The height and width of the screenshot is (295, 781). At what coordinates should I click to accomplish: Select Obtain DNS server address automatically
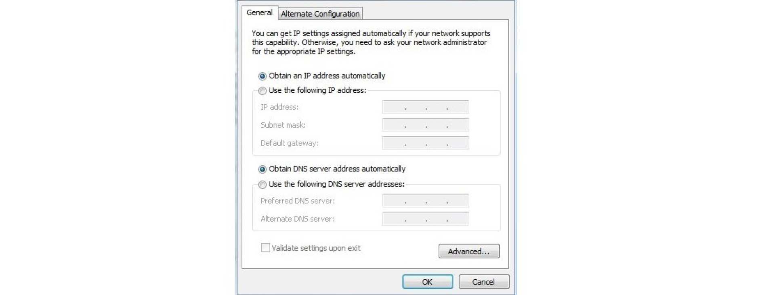pyautogui.click(x=263, y=169)
